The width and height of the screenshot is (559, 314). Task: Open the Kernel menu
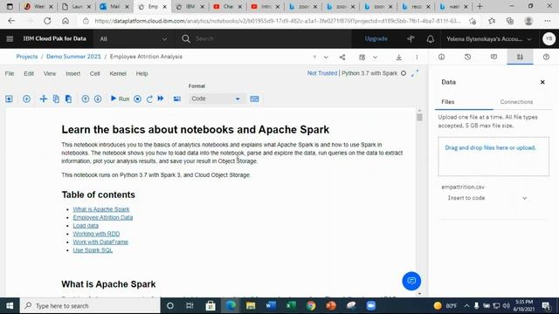pyautogui.click(x=118, y=73)
